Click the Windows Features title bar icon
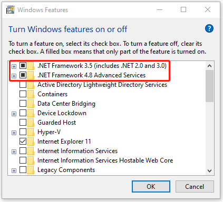This screenshot has height=202, width=223. (11, 9)
